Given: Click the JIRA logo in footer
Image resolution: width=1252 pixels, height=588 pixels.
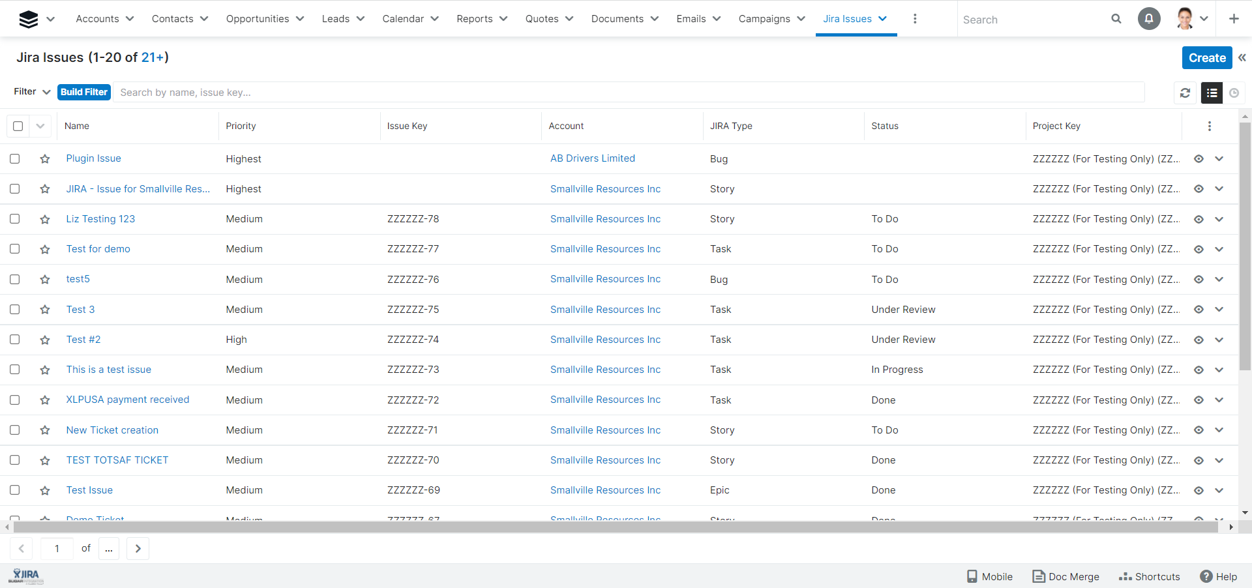Looking at the screenshot, I should pos(26,576).
